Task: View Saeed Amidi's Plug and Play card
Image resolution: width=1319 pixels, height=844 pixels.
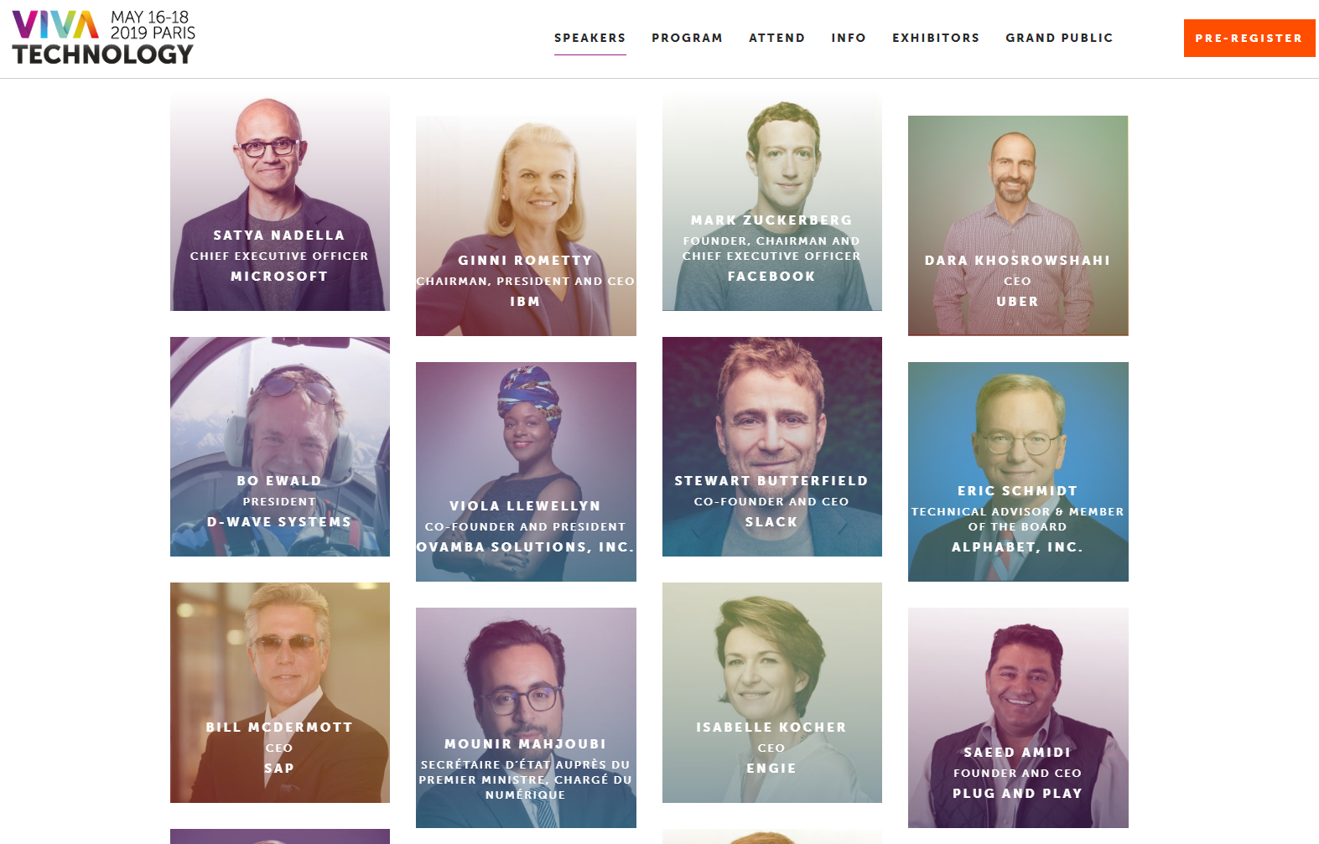Action: pyautogui.click(x=1018, y=717)
